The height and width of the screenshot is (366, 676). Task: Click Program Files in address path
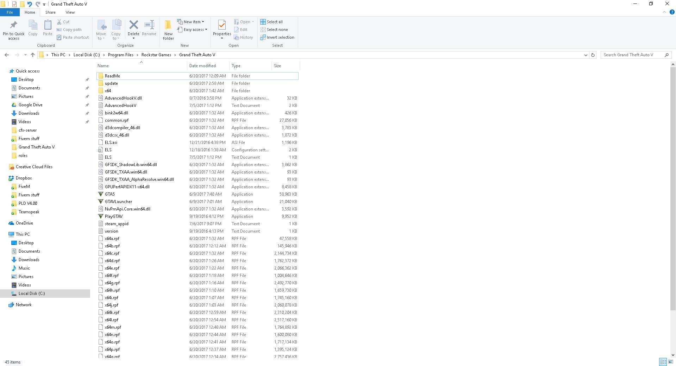point(120,55)
